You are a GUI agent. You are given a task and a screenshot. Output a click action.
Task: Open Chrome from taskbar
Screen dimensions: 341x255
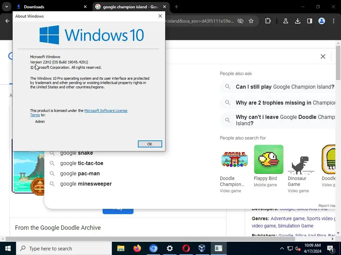pyautogui.click(x=153, y=248)
